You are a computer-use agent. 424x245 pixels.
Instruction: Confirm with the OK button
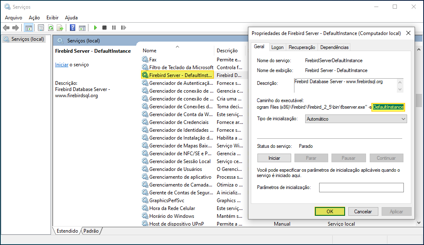pos(330,211)
